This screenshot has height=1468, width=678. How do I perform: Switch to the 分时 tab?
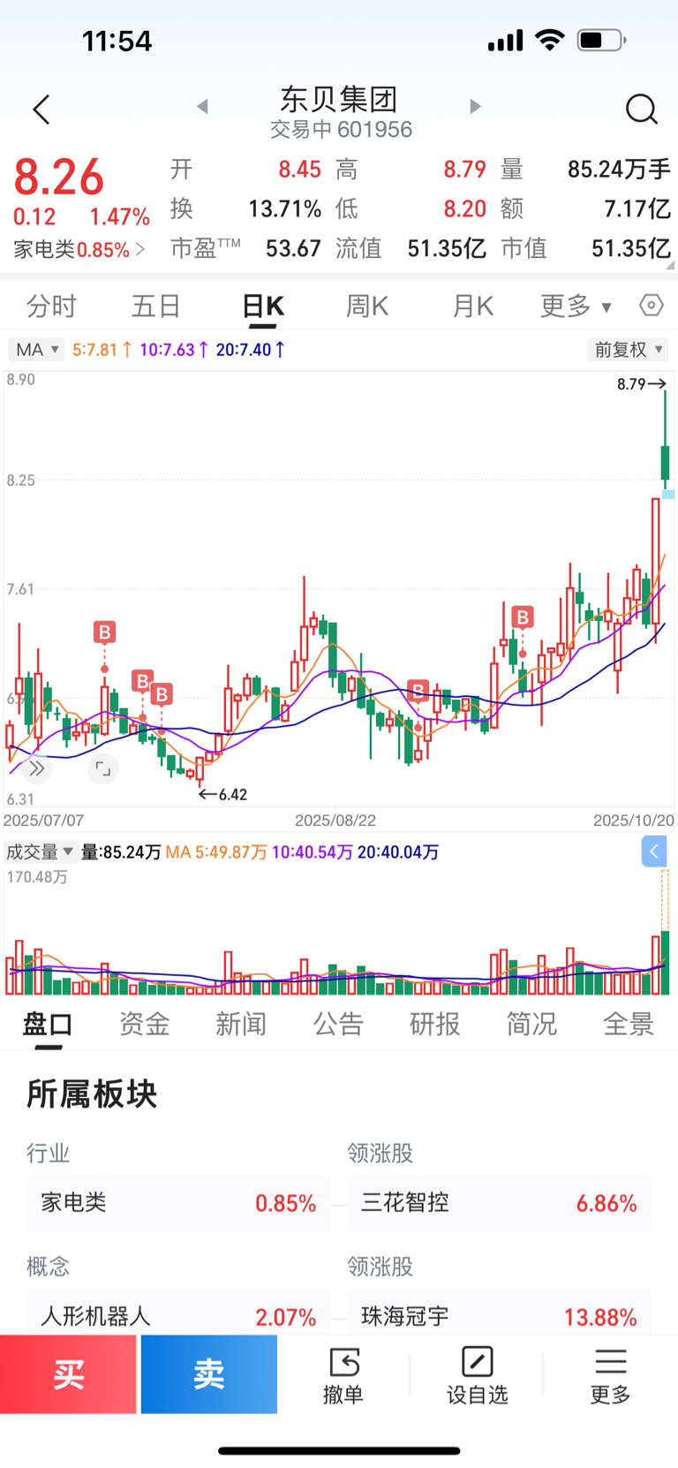click(51, 306)
